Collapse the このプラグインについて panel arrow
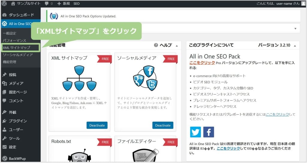Screen dimensions: 307x163 (295, 46)
